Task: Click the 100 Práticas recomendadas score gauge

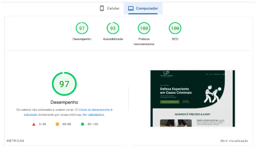Action: 144,28
